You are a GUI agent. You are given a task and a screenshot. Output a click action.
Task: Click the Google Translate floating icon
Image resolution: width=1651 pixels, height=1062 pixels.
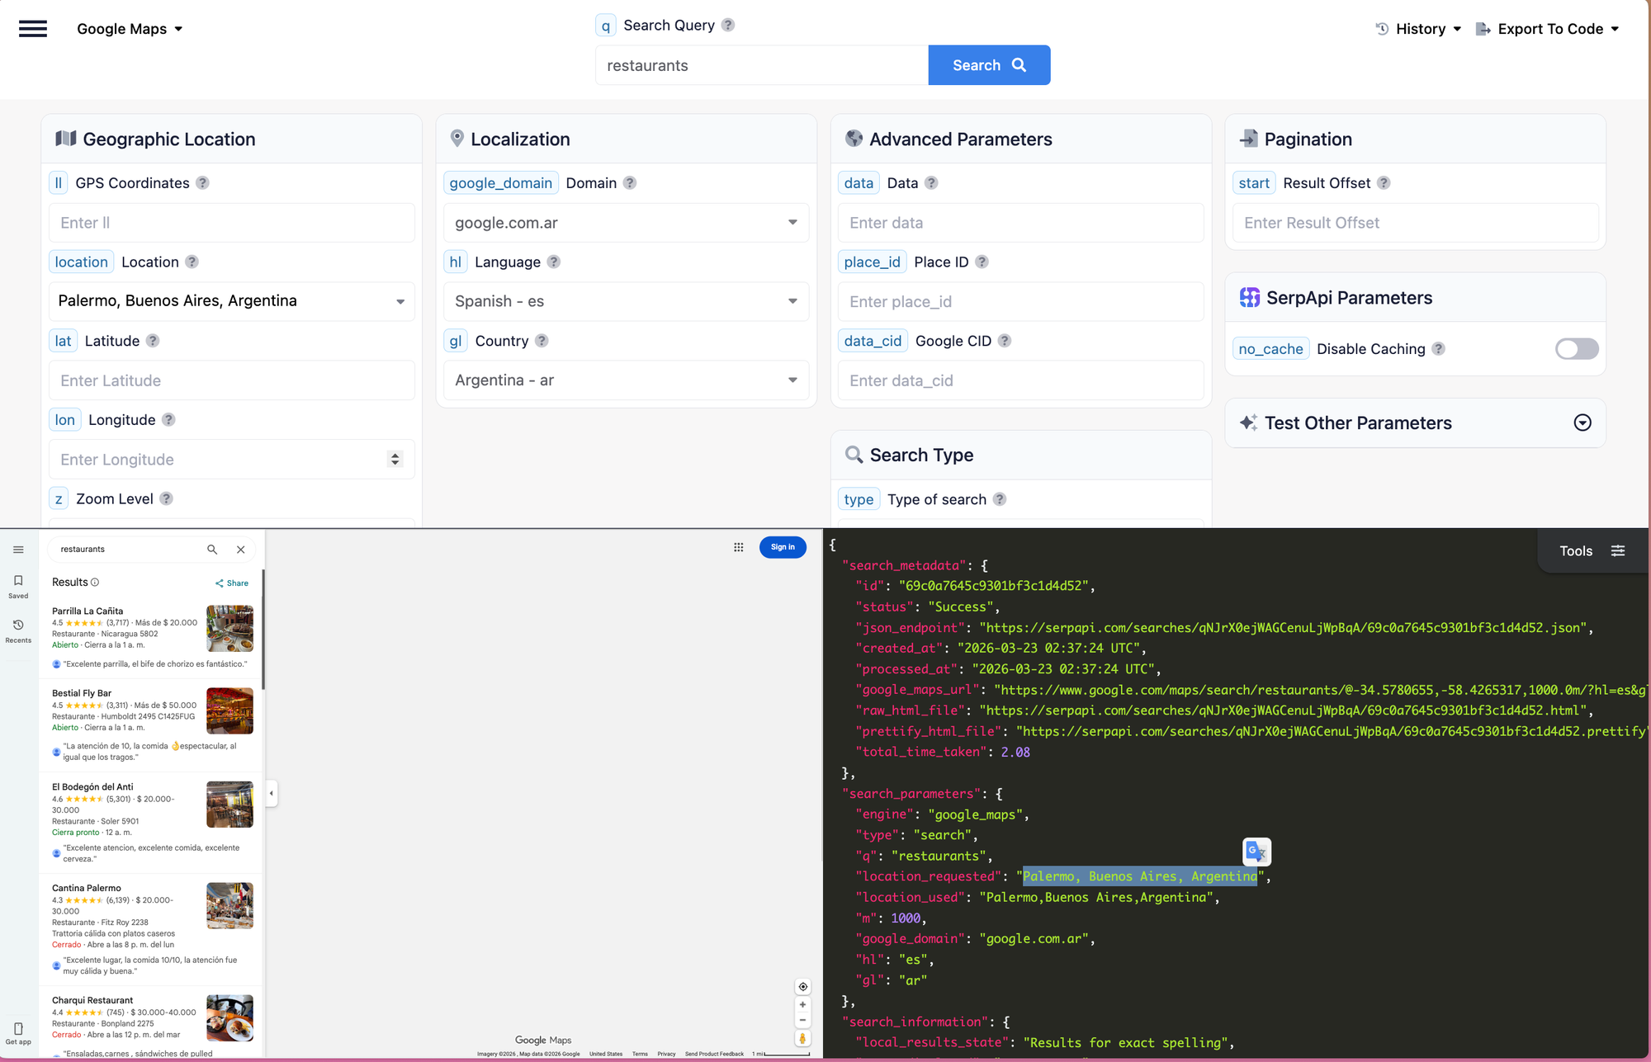click(x=1256, y=851)
